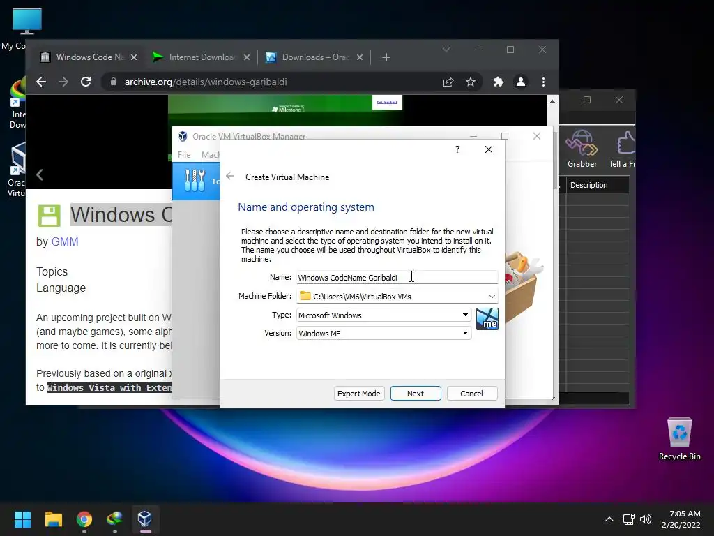Open the Type dropdown showing Microsoft Windows
The height and width of the screenshot is (536, 714).
point(383,315)
